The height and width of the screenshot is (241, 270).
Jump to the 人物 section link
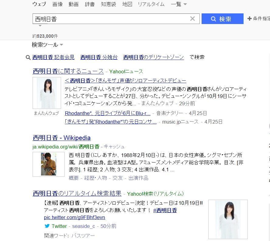(x=102, y=178)
